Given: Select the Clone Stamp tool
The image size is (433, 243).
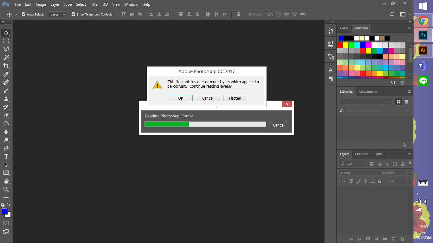Looking at the screenshot, I should [x=6, y=99].
